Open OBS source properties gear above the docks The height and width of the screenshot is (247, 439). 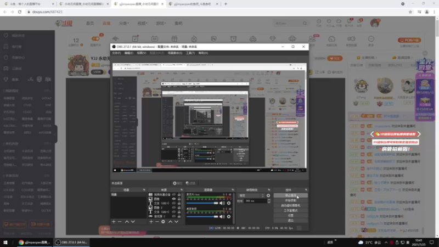point(177,183)
